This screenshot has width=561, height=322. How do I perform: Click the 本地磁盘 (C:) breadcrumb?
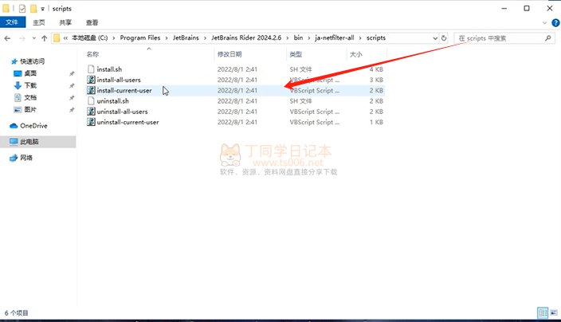90,37
